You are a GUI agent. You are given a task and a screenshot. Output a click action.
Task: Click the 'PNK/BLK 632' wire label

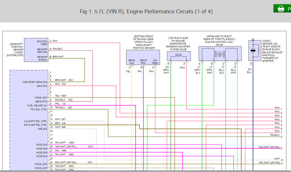pyautogui.click(x=64, y=100)
